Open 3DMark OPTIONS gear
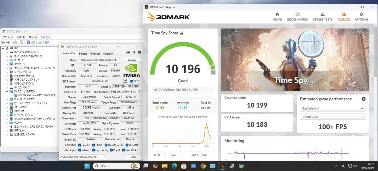The width and height of the screenshot is (378, 171). coord(362,17)
